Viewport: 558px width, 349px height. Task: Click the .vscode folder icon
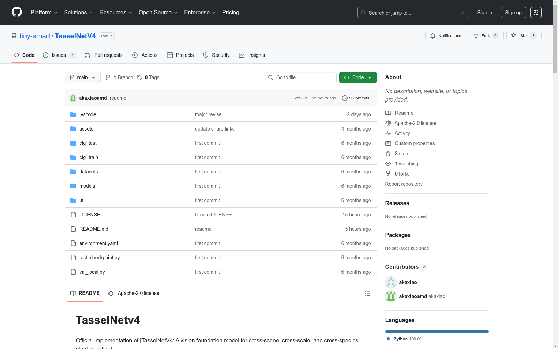pos(73,114)
